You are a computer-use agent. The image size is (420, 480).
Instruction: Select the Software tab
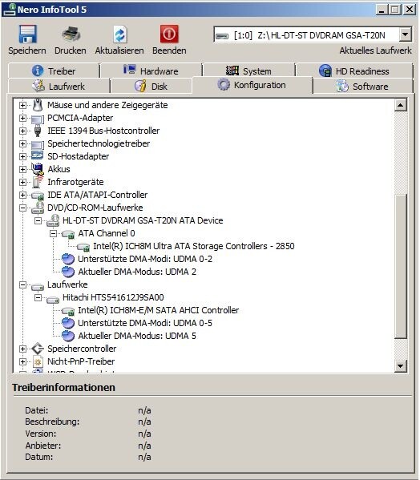tap(362, 87)
